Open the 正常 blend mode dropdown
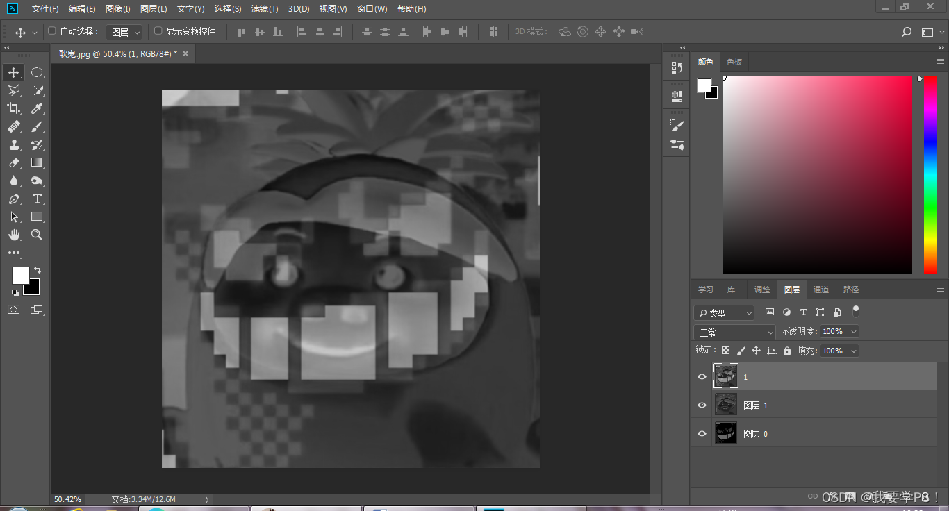 coord(735,333)
